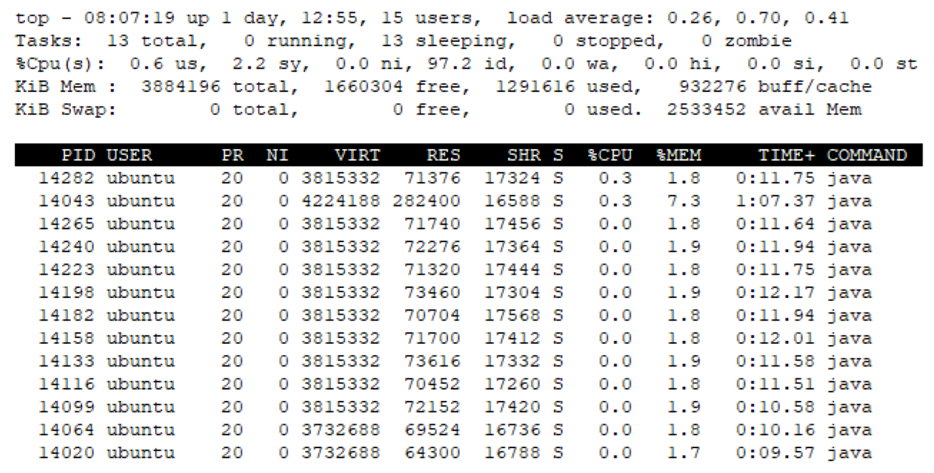Image resolution: width=934 pixels, height=473 pixels.
Task: Select the %MEM column header
Action: [x=679, y=155]
